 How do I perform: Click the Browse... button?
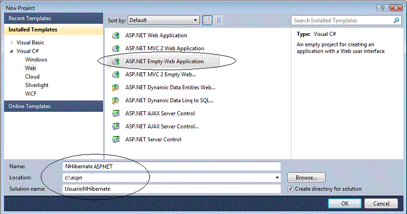[x=306, y=178]
